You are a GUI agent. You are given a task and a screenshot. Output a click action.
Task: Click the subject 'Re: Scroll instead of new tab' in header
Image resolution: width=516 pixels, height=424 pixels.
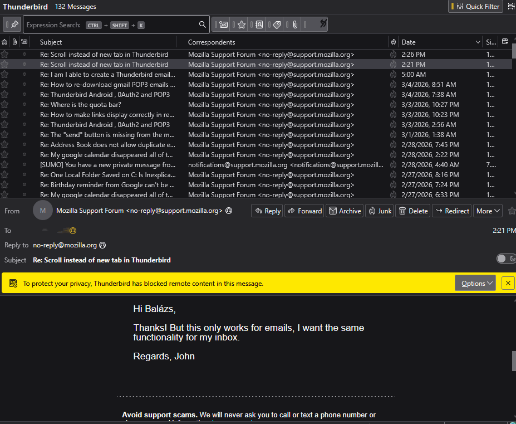pos(102,260)
